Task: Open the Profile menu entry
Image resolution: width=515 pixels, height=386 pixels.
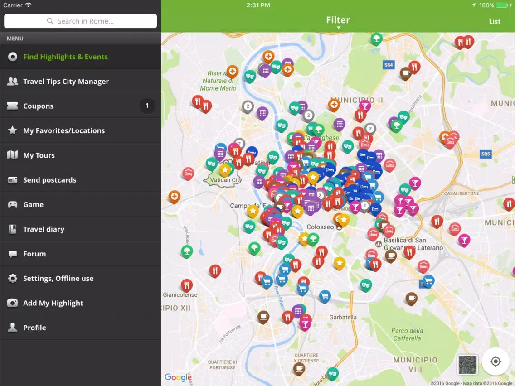Action: point(81,328)
